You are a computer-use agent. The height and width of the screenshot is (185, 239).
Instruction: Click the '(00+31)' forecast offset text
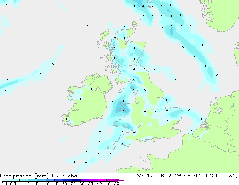click(x=227, y=176)
